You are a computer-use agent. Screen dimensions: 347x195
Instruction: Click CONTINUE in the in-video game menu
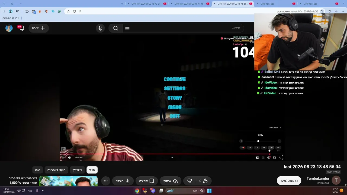[x=175, y=79]
